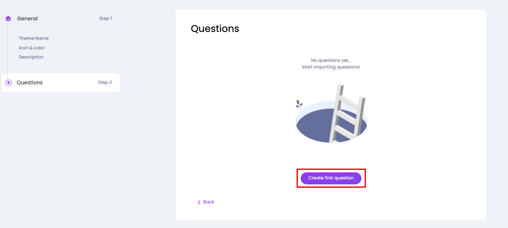Click the Questions page heading
Image resolution: width=508 pixels, height=228 pixels.
pyautogui.click(x=215, y=29)
